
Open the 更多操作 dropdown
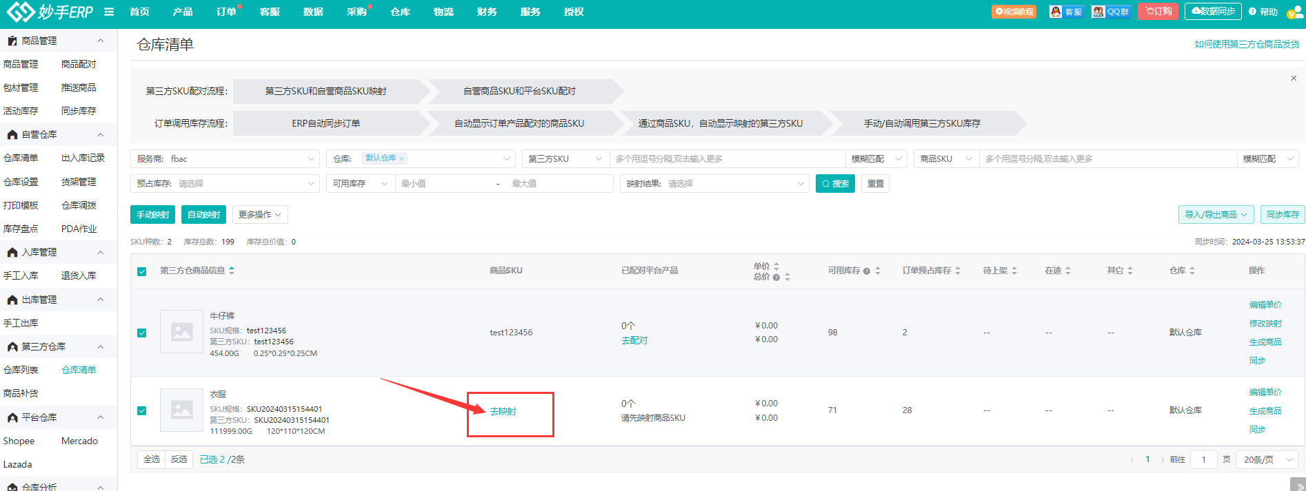click(x=260, y=215)
